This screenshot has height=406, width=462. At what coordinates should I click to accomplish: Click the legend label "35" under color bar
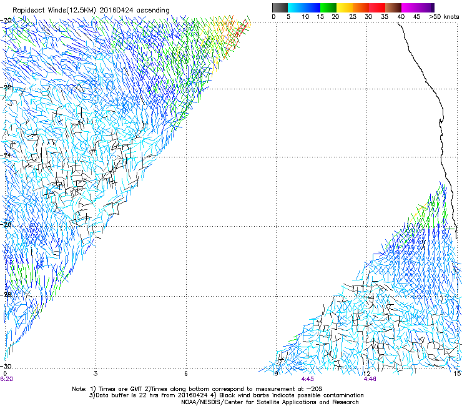point(385,17)
